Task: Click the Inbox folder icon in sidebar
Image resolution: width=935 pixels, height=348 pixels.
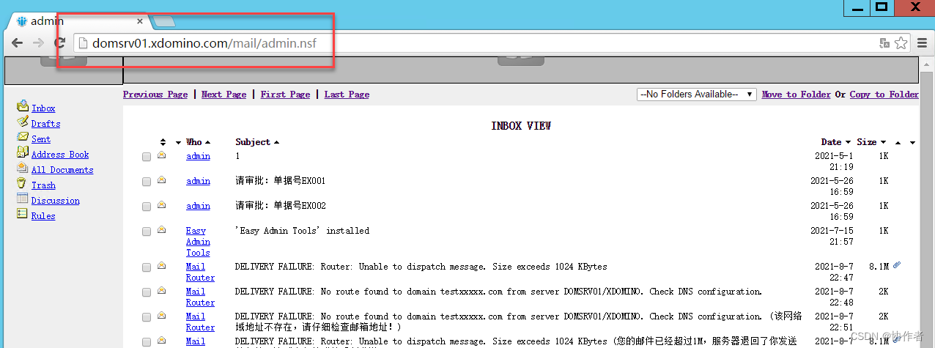Action: 23,106
